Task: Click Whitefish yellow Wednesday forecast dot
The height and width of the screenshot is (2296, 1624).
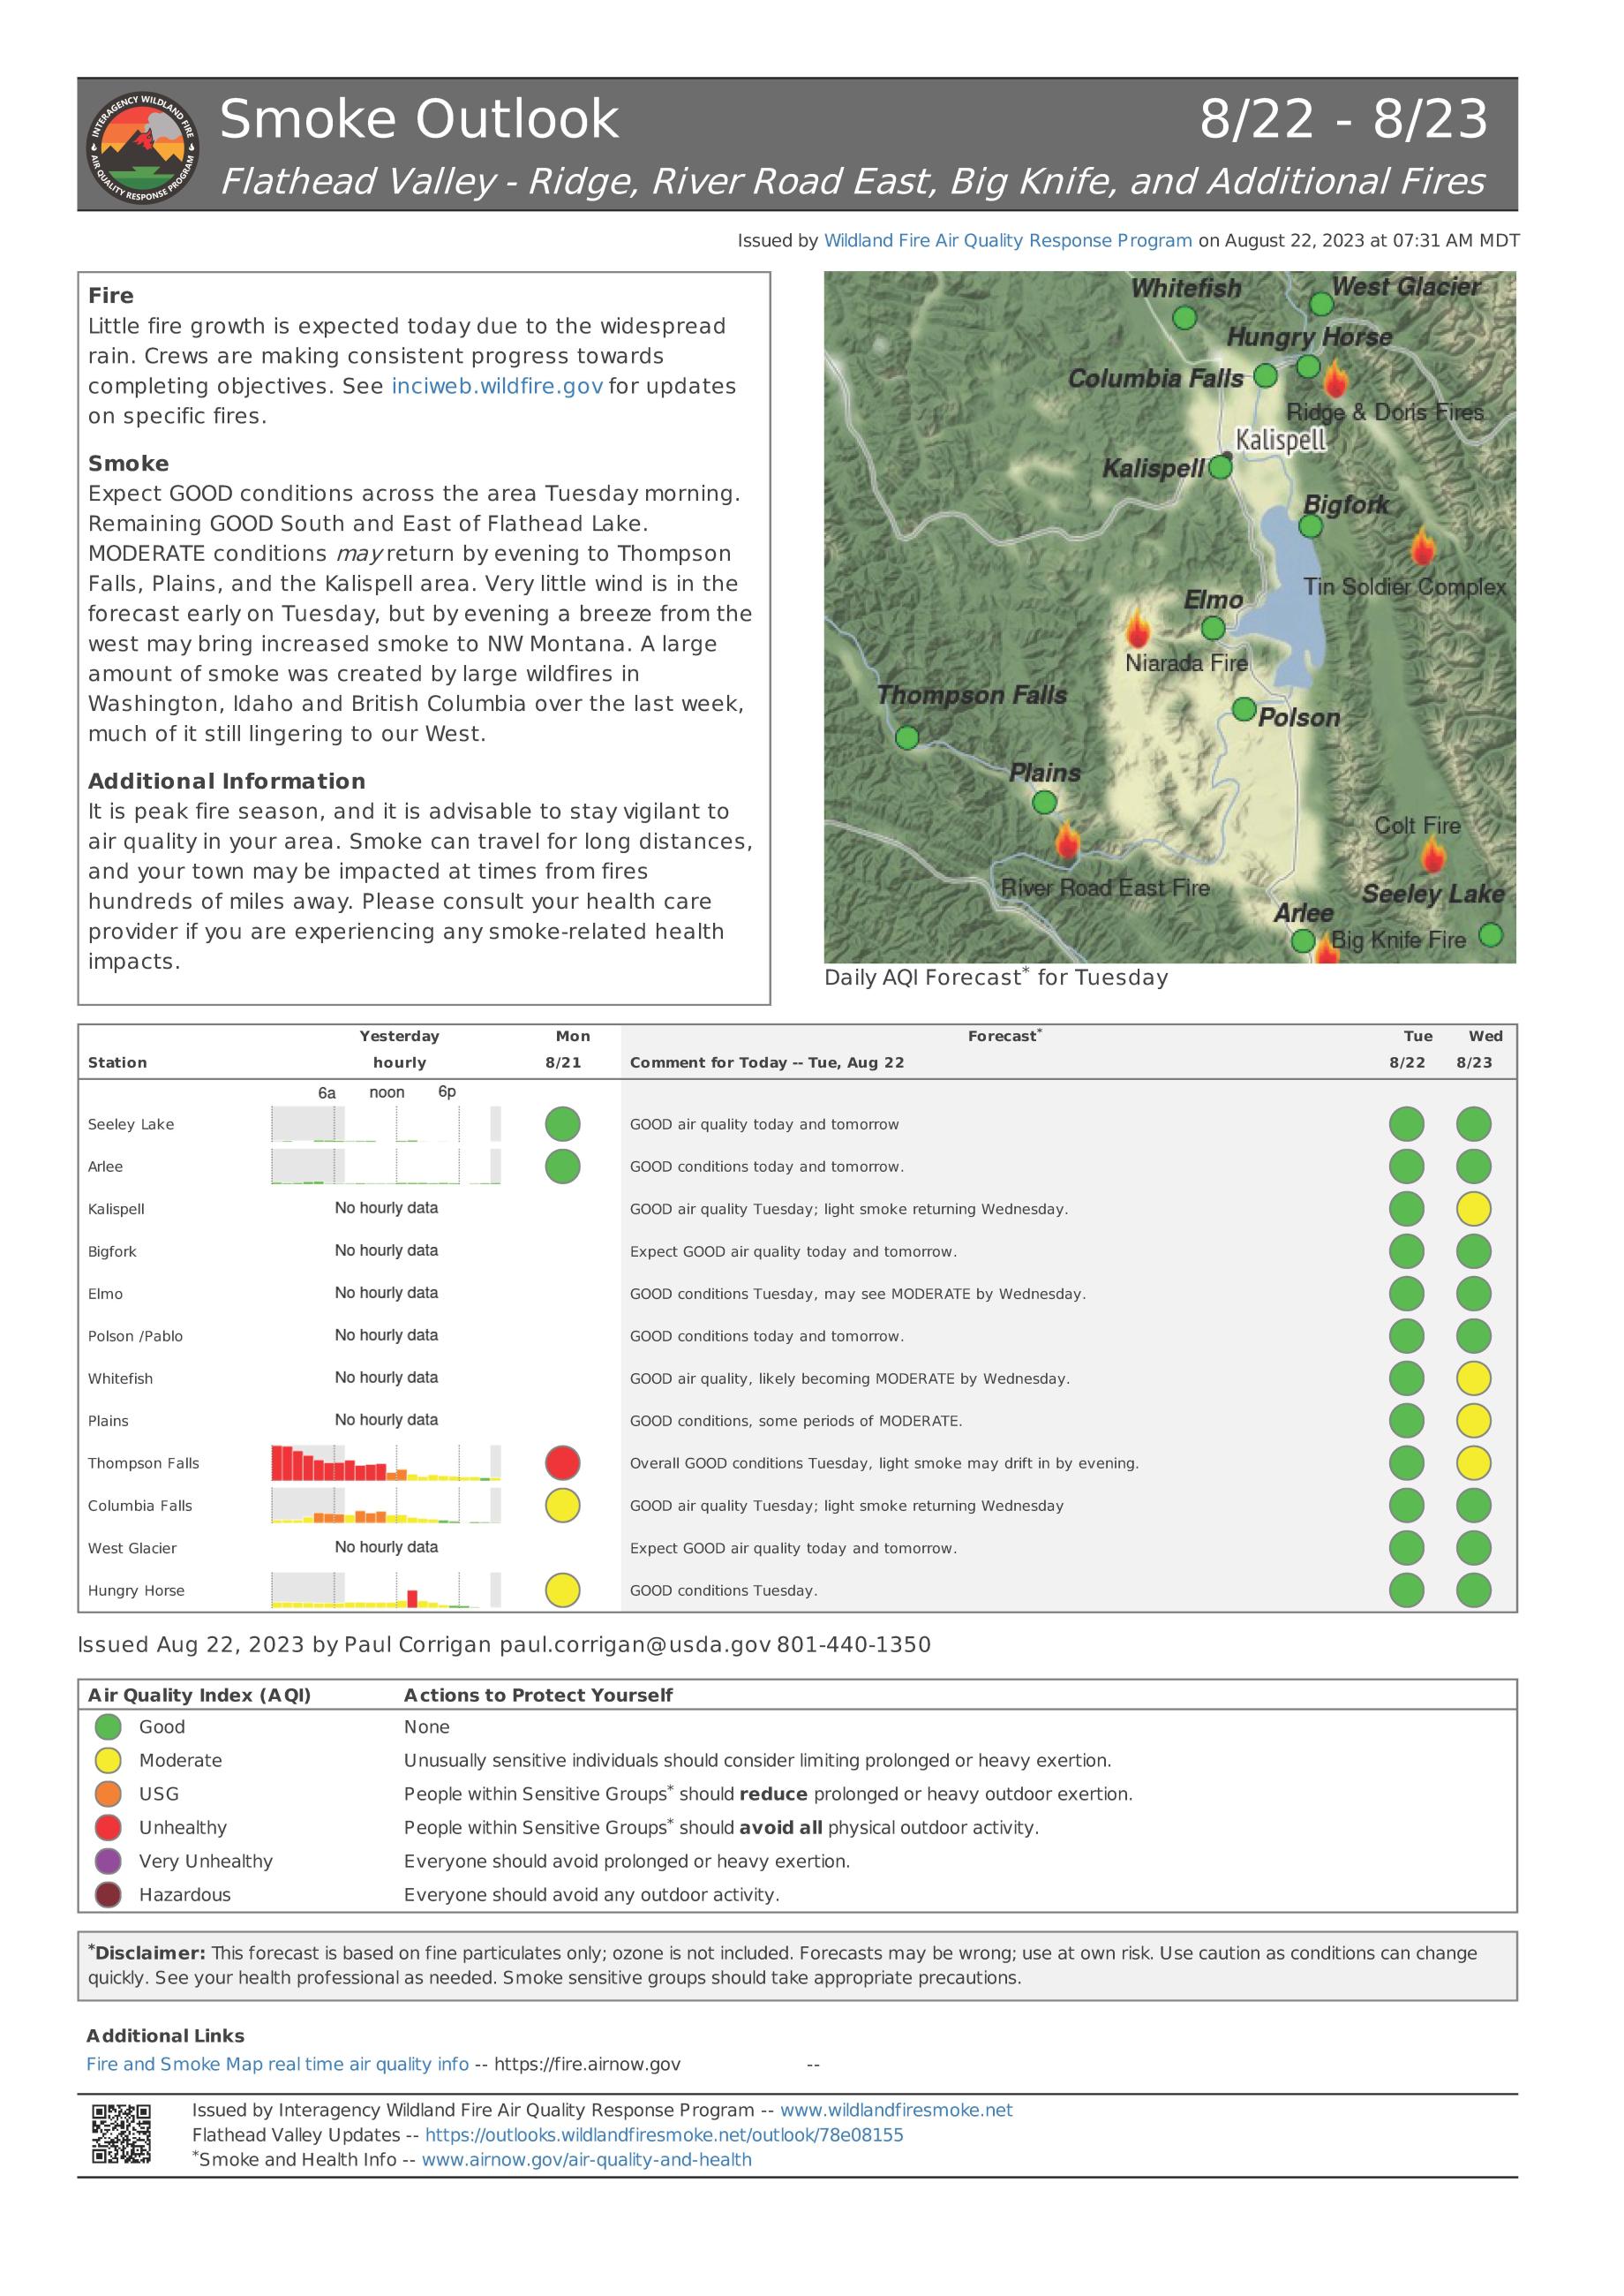Action: (1473, 1378)
